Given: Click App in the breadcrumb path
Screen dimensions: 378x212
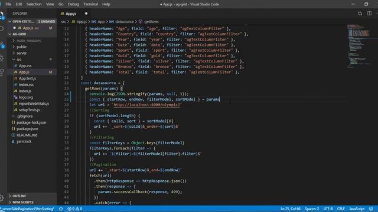Looking at the screenshot, I should point(101,22).
